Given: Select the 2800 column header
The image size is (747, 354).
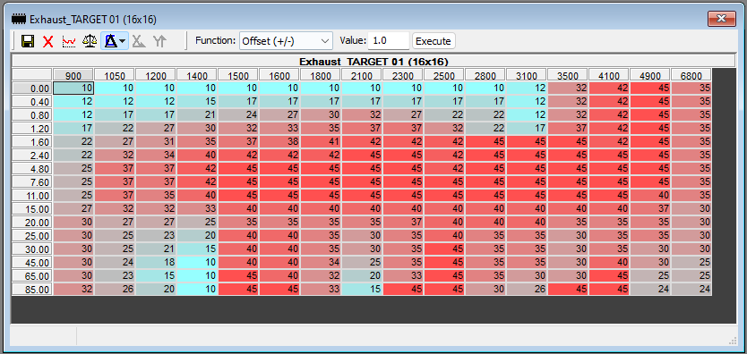Looking at the screenshot, I should click(485, 75).
